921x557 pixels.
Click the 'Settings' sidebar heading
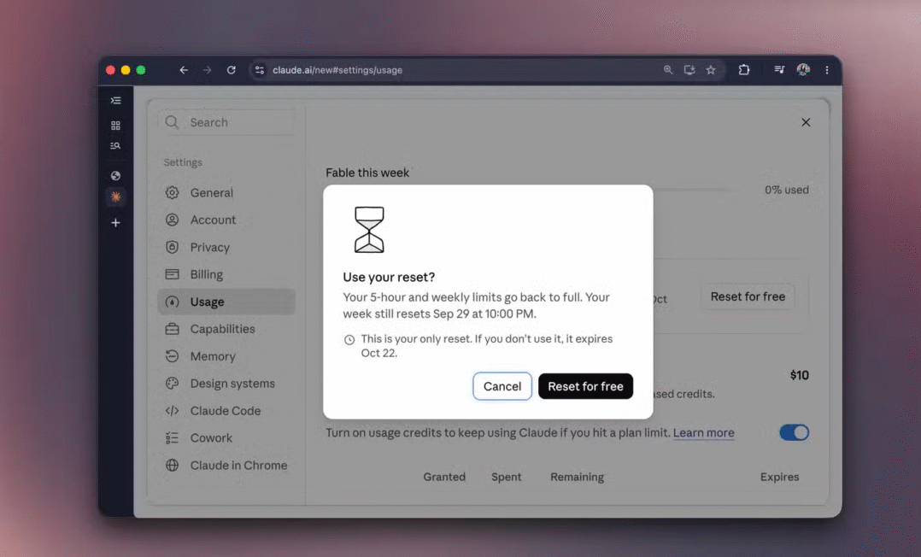click(183, 162)
